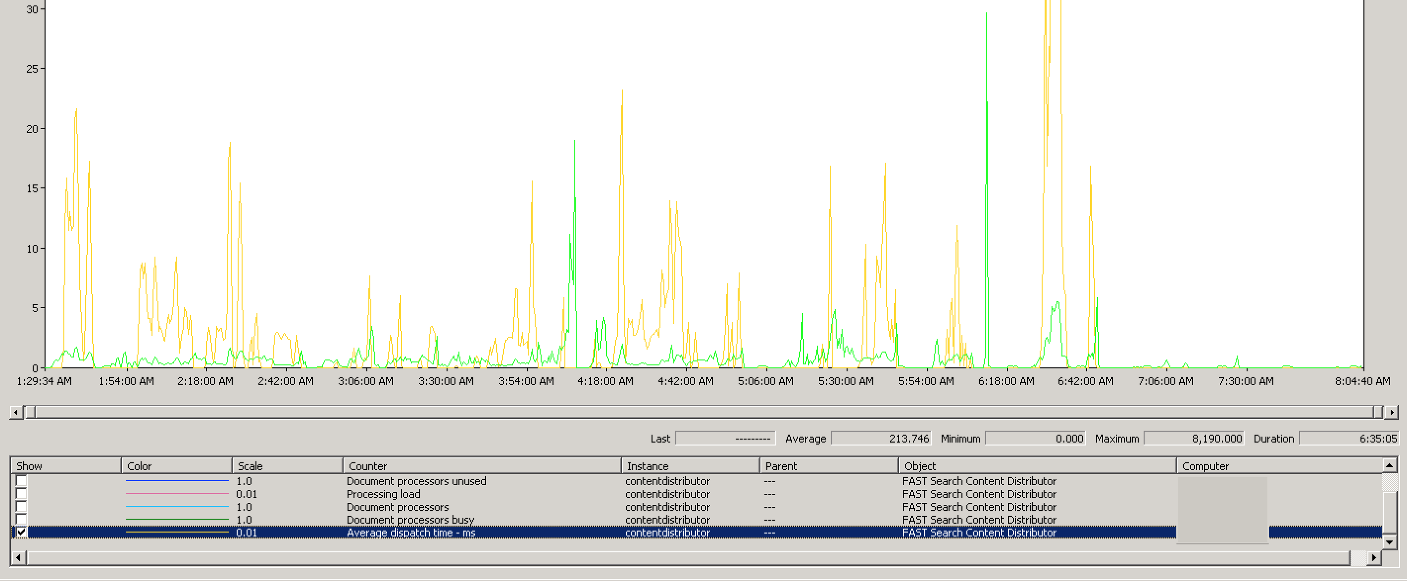Click the Color column header
The image size is (1407, 581).
click(x=176, y=466)
